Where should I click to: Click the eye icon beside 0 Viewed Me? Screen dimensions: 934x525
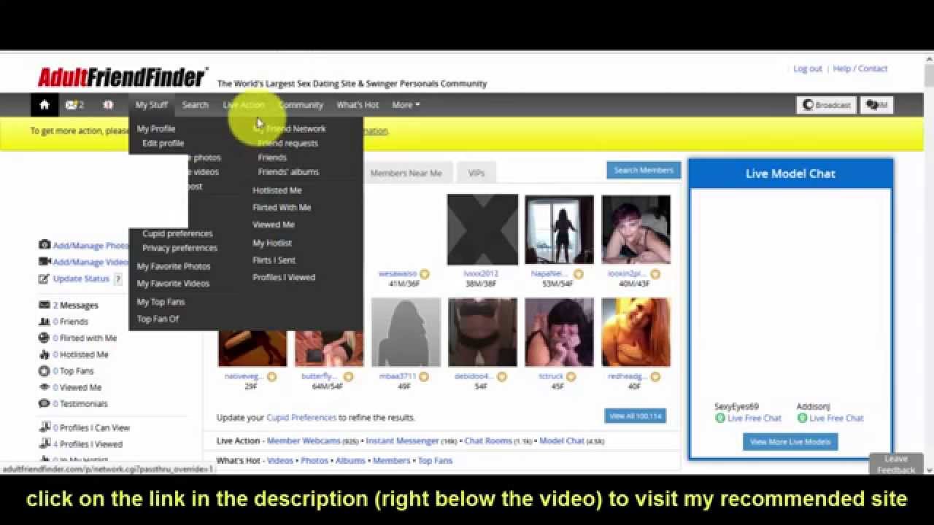[45, 387]
